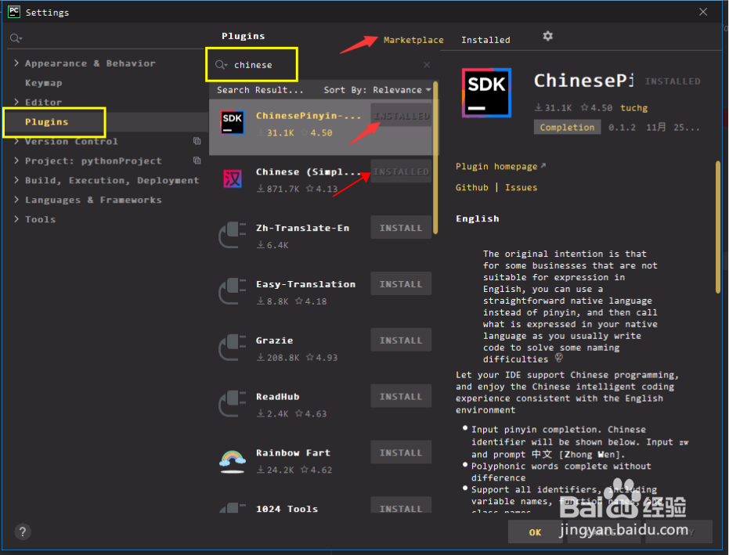Install the Easy-Translation plugin
Image resolution: width=729 pixels, height=555 pixels.
[x=401, y=284]
